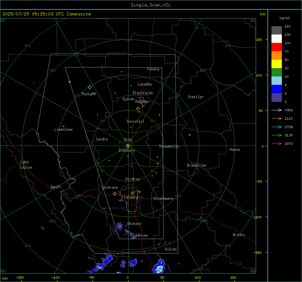Click the HighRiver town label
The height and width of the screenshot is (282, 302).
(139, 235)
